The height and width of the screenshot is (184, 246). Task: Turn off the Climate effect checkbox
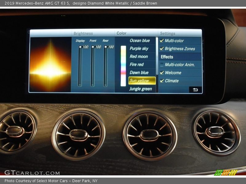click(x=162, y=81)
